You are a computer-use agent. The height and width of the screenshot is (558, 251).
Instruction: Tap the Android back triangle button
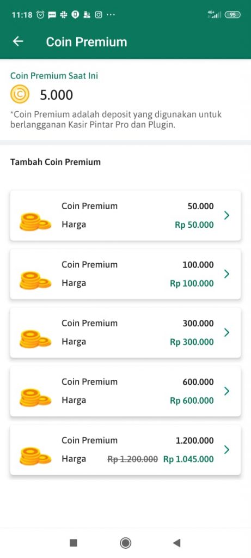click(x=177, y=543)
